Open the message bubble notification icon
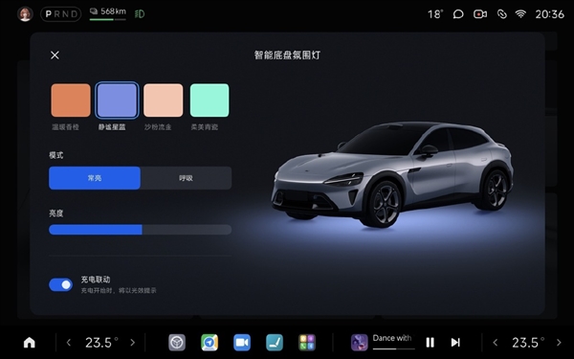This screenshot has height=359, width=574. coord(458,14)
